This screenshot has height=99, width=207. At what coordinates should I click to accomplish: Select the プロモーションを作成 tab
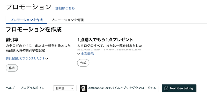click(26, 20)
